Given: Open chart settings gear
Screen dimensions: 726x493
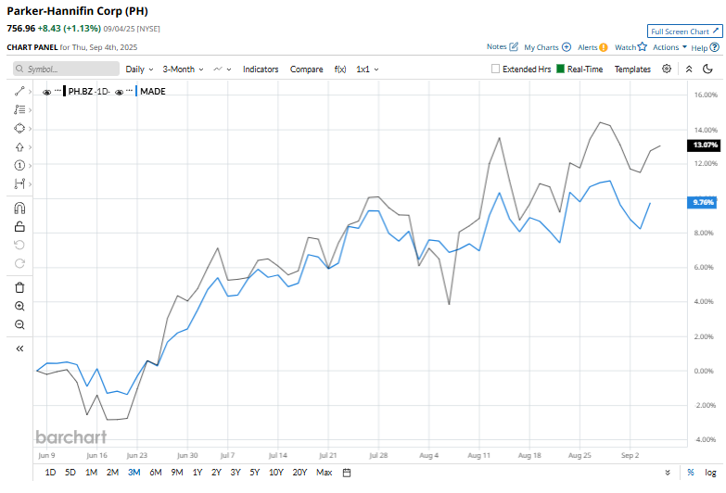Looking at the screenshot, I should tap(667, 69).
